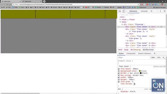Image resolution: width=167 pixels, height=94 pixels.
Task: Close the first index.html tab
Action: coord(20,2)
